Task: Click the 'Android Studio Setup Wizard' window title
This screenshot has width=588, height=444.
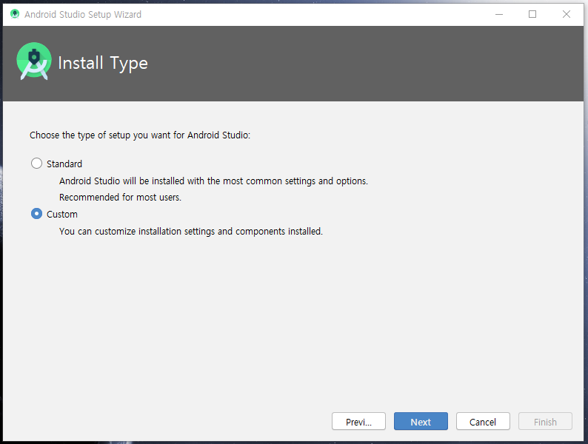Action: tap(83, 15)
